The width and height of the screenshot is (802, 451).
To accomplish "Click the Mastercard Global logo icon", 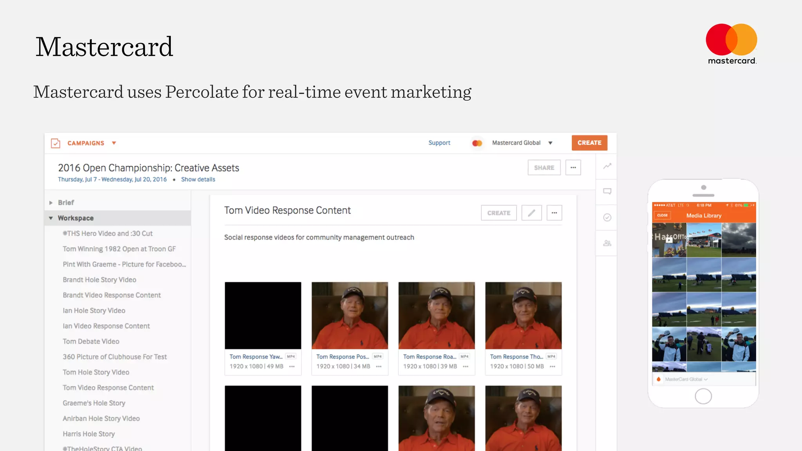I will point(477,143).
